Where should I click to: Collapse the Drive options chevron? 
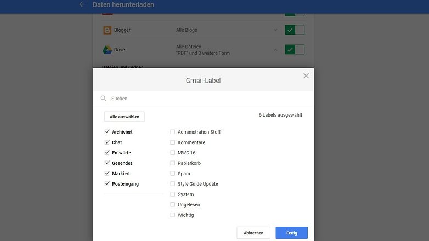(275, 50)
